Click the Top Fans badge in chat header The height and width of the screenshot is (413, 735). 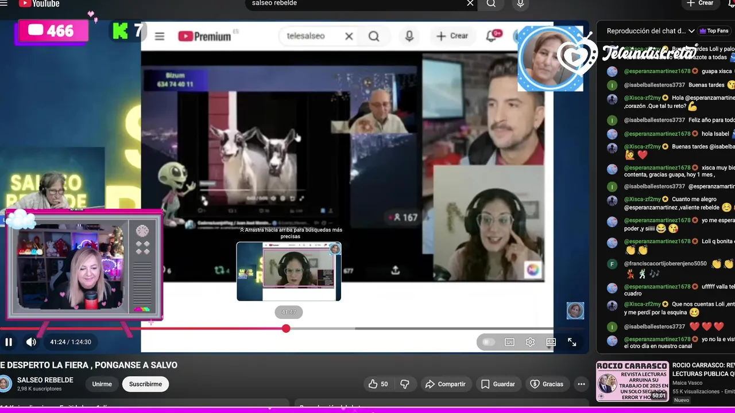click(x=713, y=31)
